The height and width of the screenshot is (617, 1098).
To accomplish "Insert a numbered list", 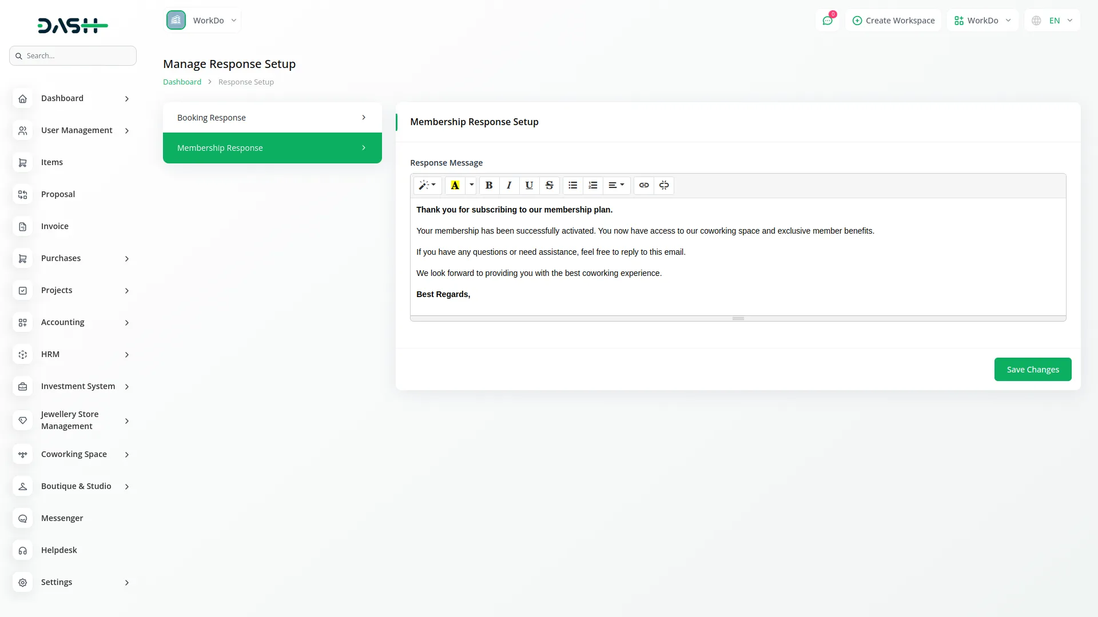I will click(x=592, y=185).
